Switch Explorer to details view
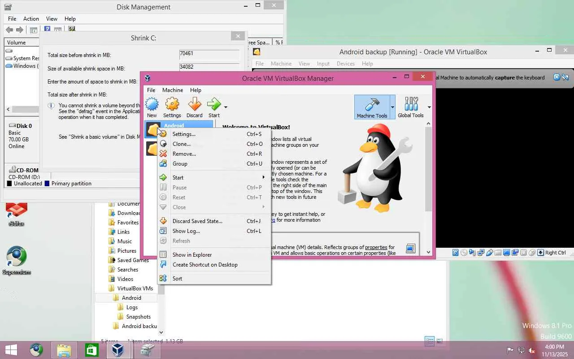This screenshot has width=574, height=359. tap(430, 341)
